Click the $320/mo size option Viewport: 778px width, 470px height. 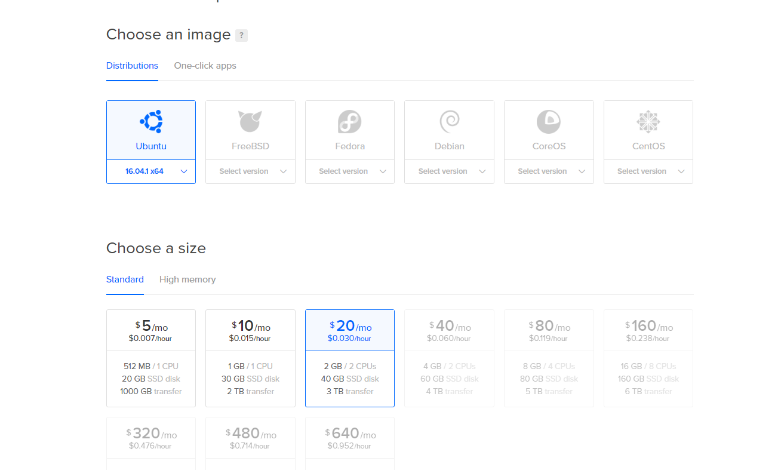pos(151,443)
